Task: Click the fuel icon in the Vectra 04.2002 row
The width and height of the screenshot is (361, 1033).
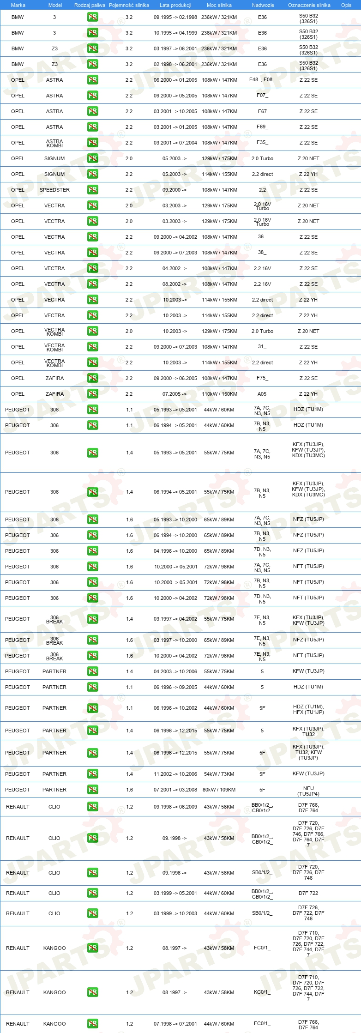Action: click(x=92, y=268)
